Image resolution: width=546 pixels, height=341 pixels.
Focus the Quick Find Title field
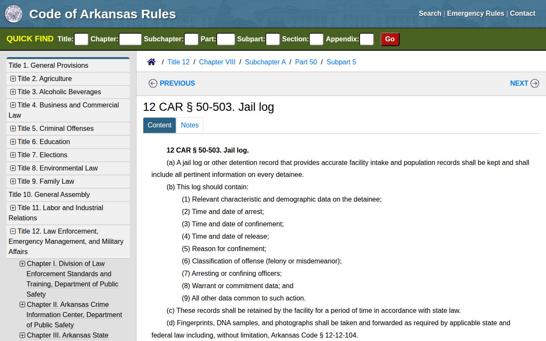click(x=81, y=39)
